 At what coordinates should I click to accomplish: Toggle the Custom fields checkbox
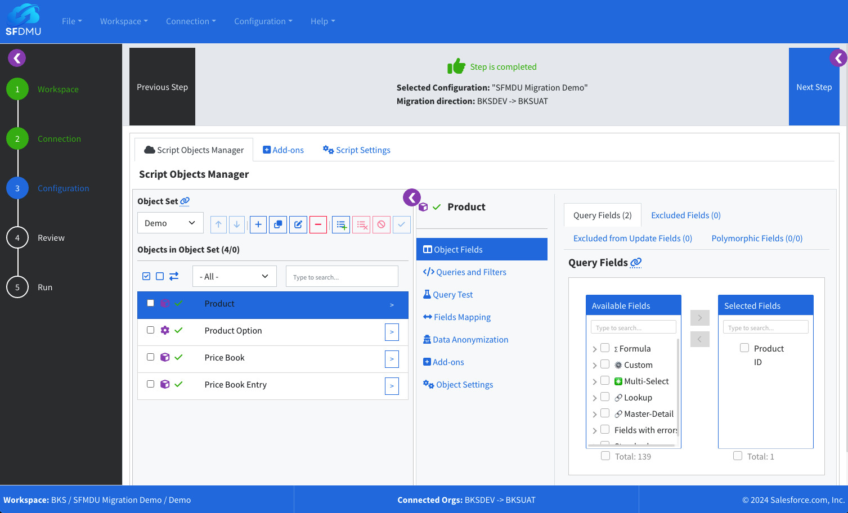tap(605, 364)
